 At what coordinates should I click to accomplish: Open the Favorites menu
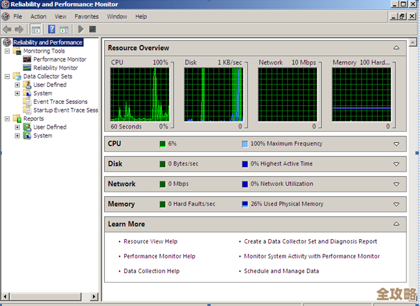86,16
